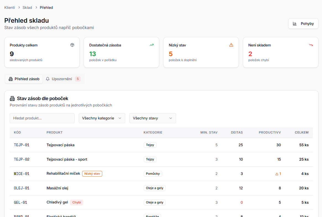Image resolution: width=322 pixels, height=217 pixels.
Task: Click the green trending-up icon in Dostatečná zásoba
Action: click(151, 45)
